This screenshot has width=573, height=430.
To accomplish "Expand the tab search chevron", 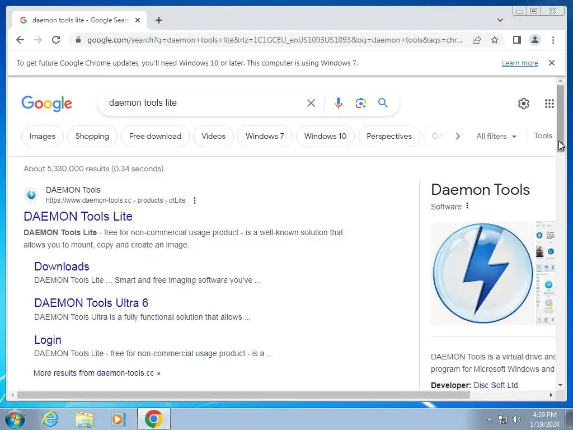I will [x=500, y=20].
